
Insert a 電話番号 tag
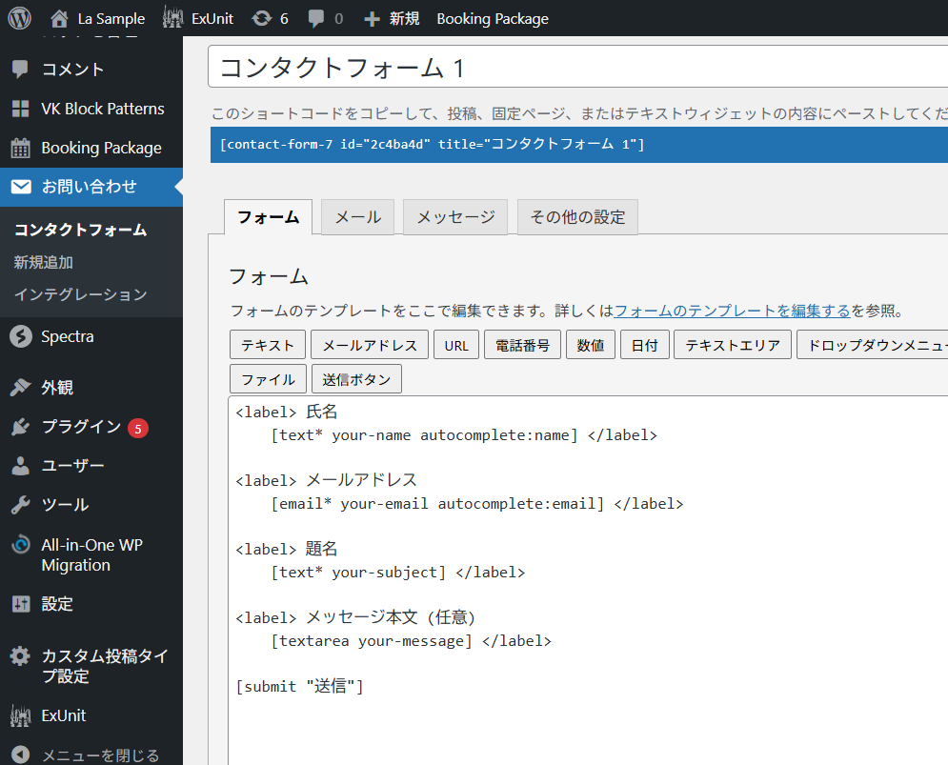coord(522,345)
